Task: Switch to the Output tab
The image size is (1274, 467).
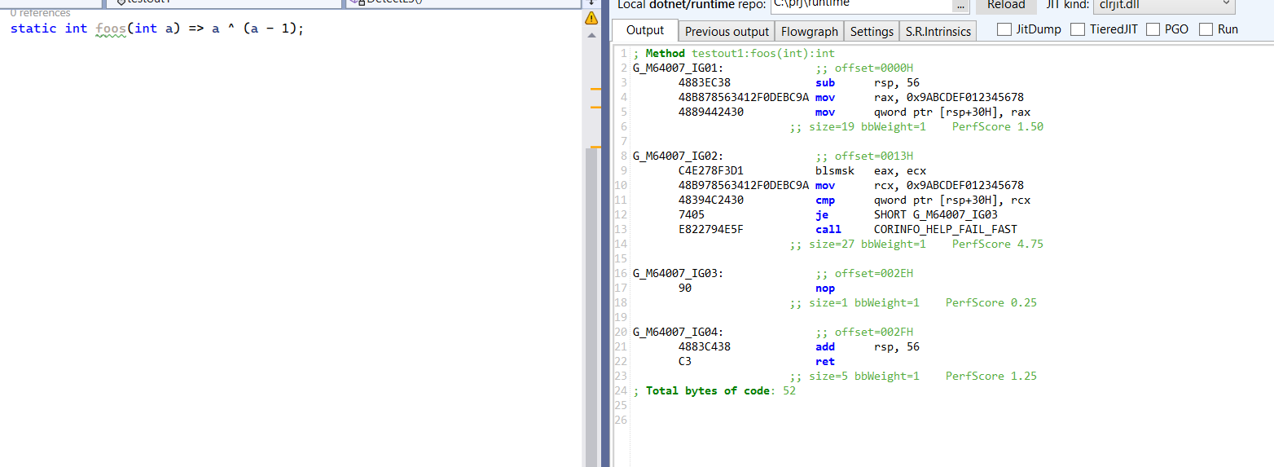Action: click(x=645, y=30)
